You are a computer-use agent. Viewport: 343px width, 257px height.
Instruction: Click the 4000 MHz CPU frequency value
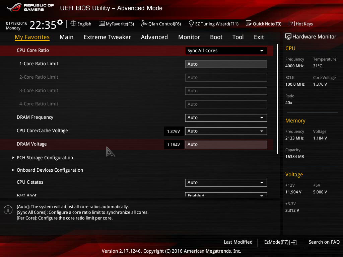[x=294, y=66]
